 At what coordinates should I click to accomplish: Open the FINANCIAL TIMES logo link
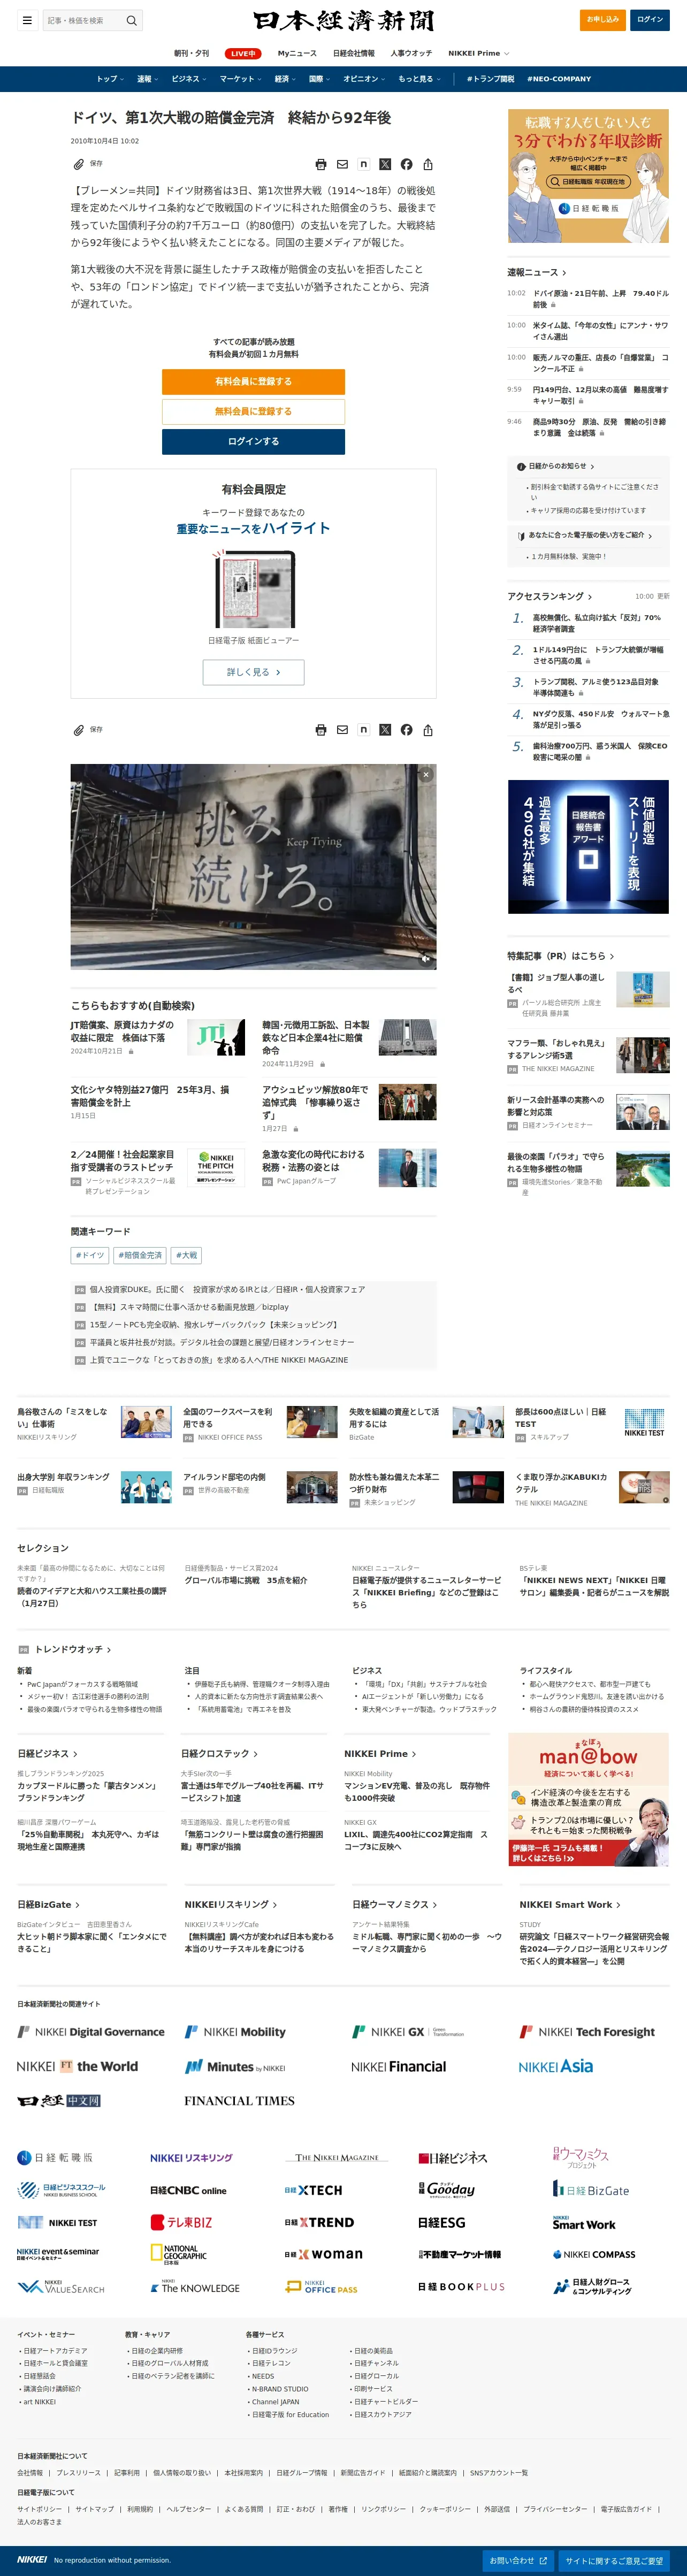[239, 2100]
